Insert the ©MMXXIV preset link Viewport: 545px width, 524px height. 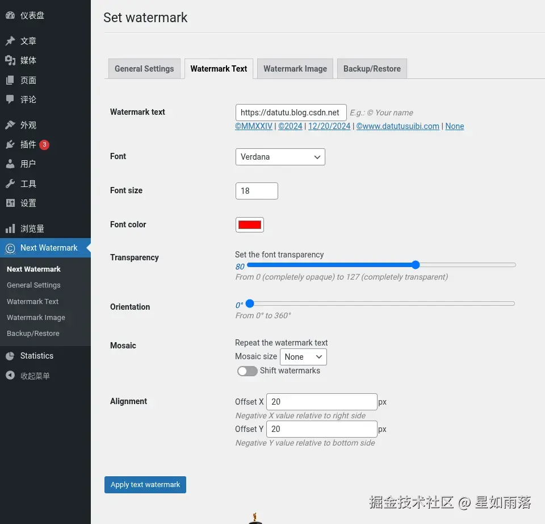(x=254, y=126)
